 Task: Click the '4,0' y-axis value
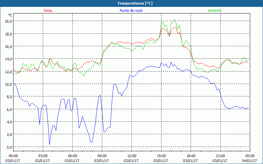[x=10, y=122]
